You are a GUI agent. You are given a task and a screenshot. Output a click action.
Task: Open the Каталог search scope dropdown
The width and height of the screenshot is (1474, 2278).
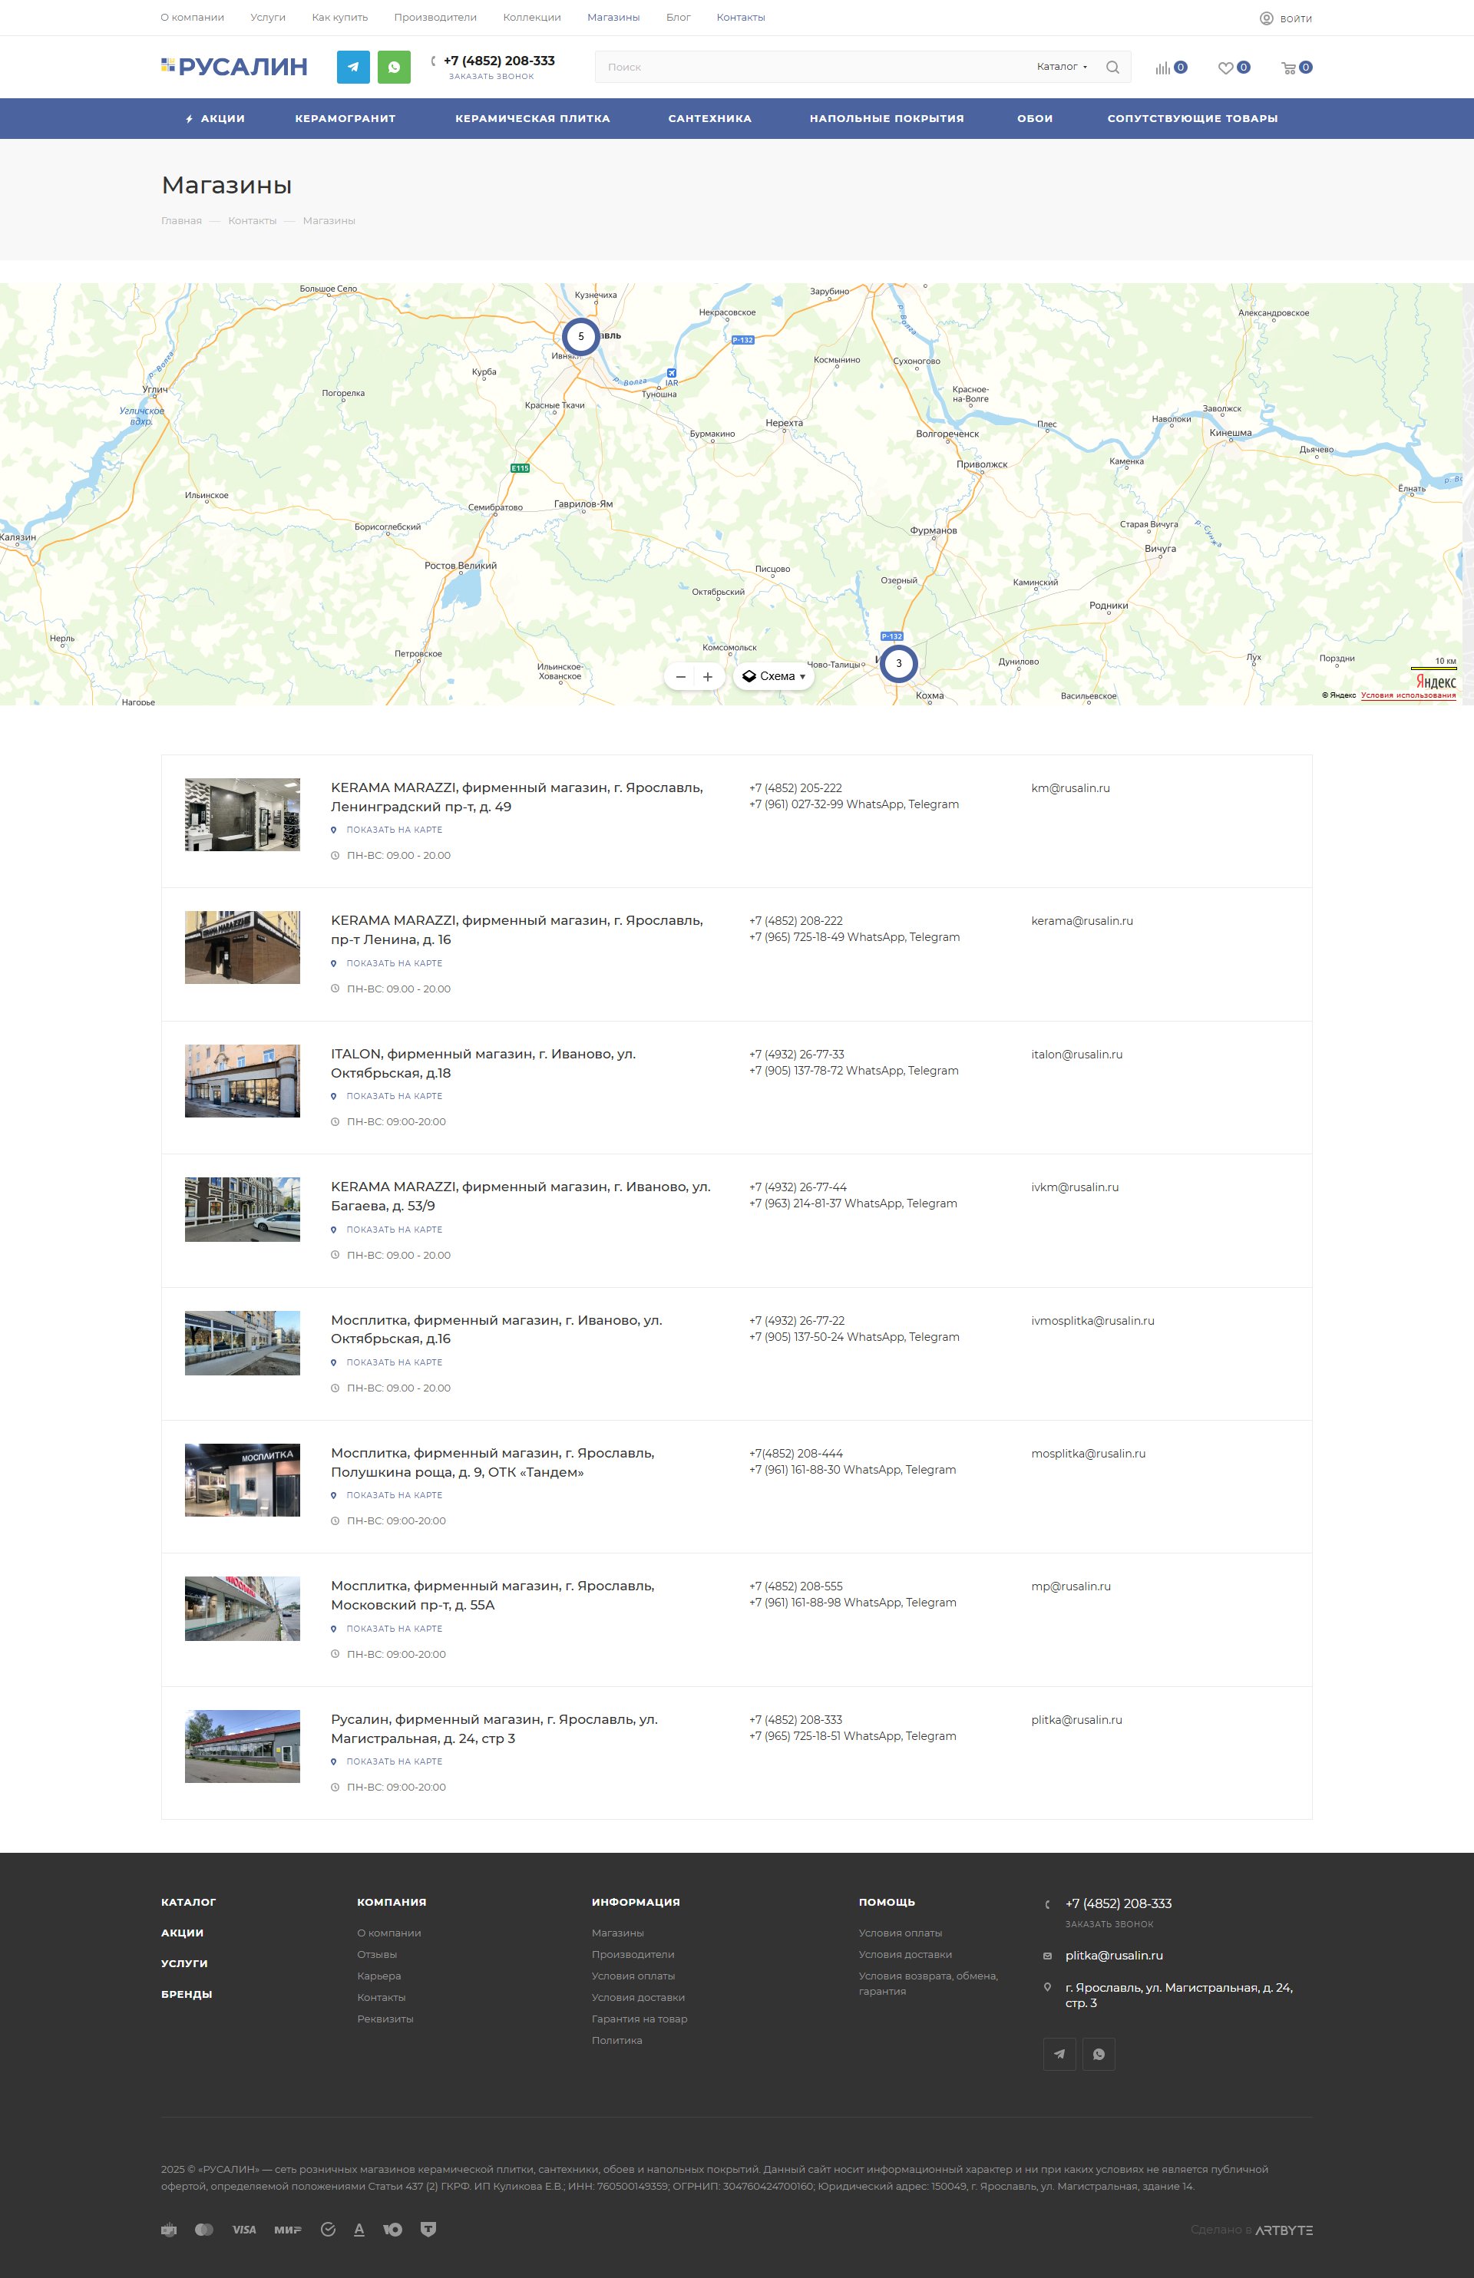(x=1060, y=67)
